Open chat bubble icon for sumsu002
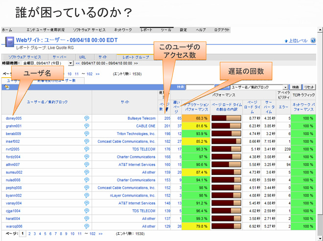 tap(87, 172)
